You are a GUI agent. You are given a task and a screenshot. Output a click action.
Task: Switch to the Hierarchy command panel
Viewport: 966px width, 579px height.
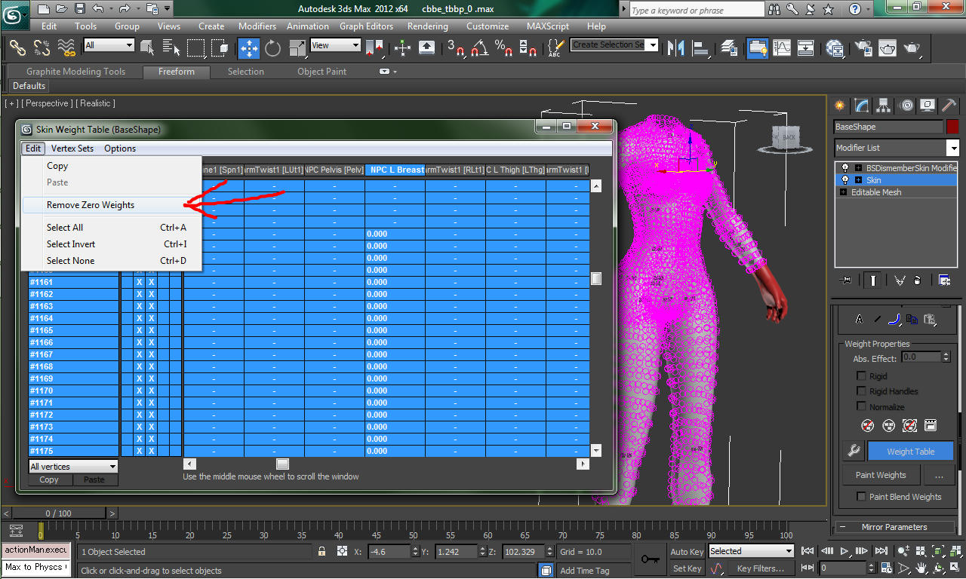click(x=884, y=106)
